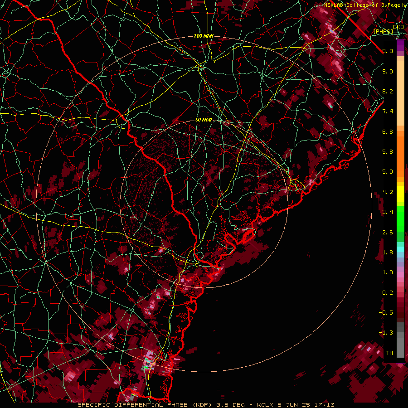Click the "50 NMI" range ring label

pyautogui.click(x=204, y=120)
